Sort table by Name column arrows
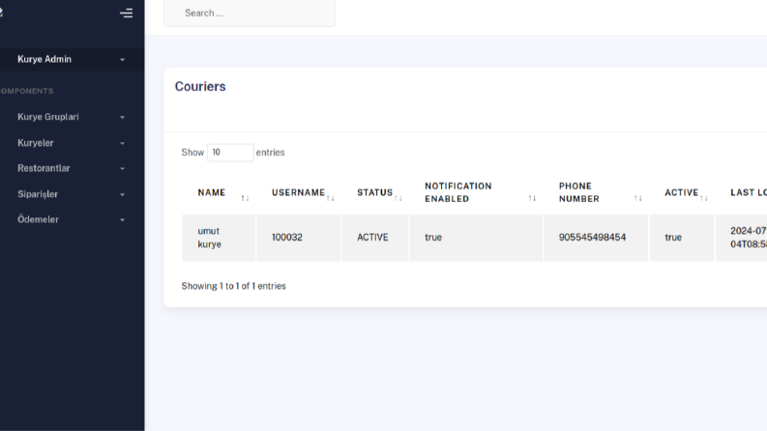The height and width of the screenshot is (431, 767). tap(245, 198)
